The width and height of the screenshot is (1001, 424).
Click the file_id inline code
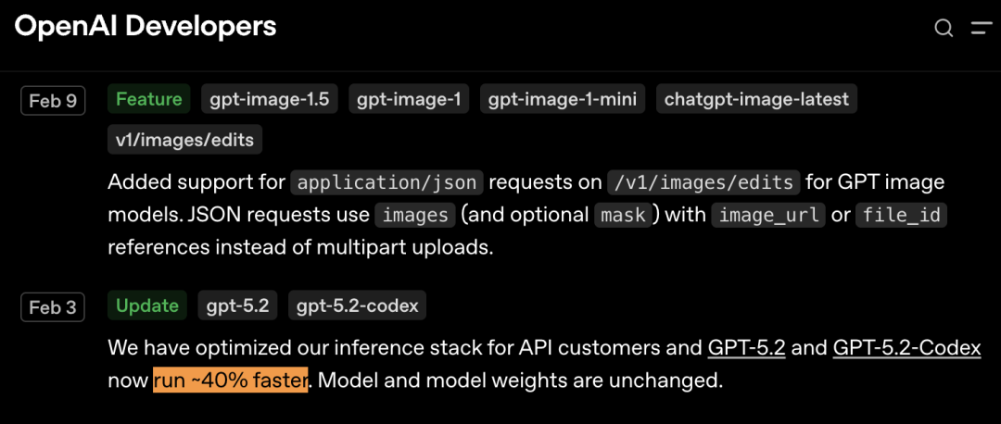[x=902, y=216]
